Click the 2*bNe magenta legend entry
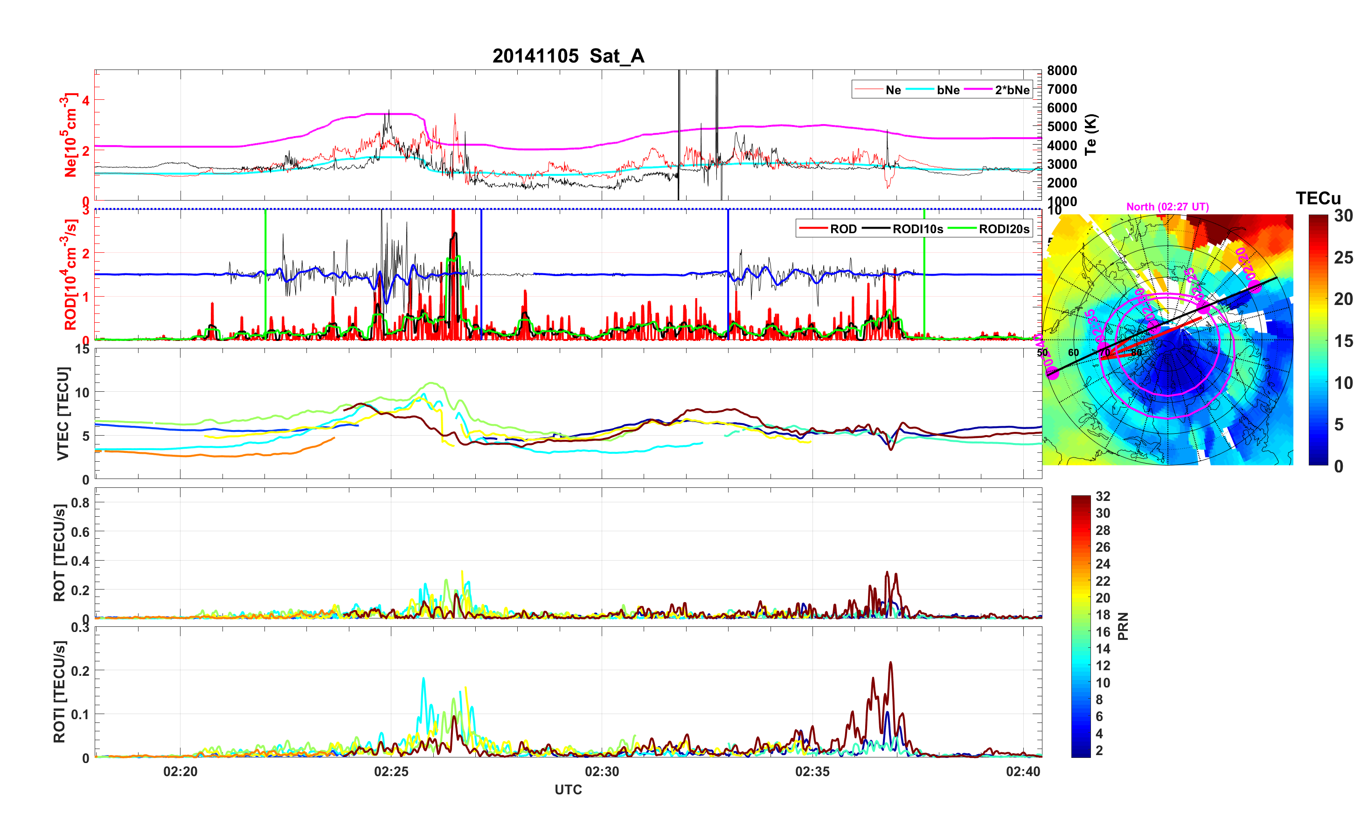This screenshot has height=819, width=1354. click(1012, 90)
